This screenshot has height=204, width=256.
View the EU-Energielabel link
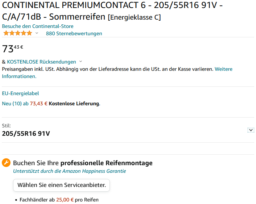coord(20,93)
